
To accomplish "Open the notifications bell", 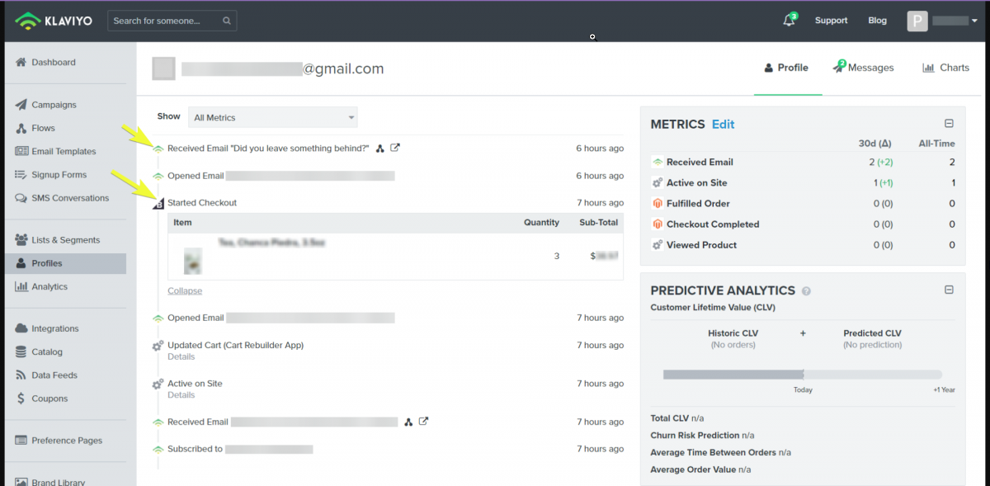I will [x=789, y=21].
